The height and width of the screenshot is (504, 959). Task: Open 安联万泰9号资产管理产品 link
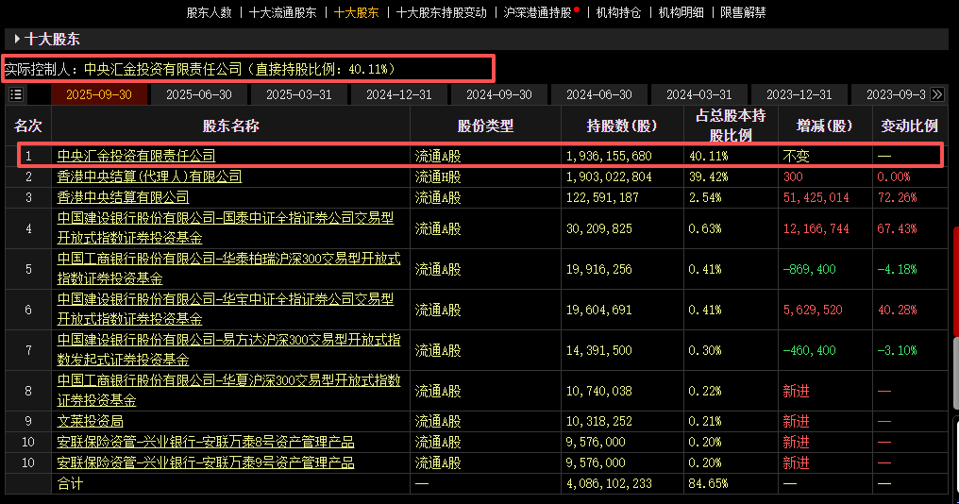pyautogui.click(x=206, y=462)
